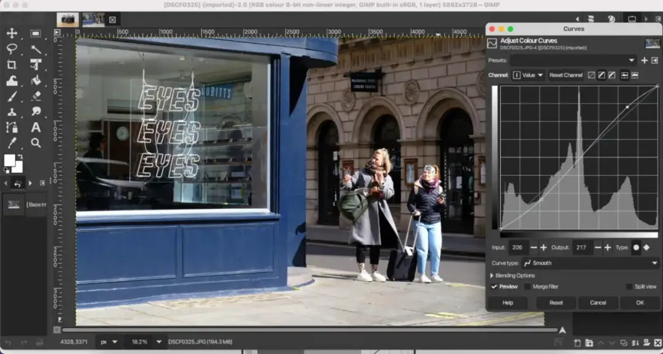This screenshot has height=354, width=663.
Task: Enable the Split view checkbox
Action: click(x=629, y=287)
